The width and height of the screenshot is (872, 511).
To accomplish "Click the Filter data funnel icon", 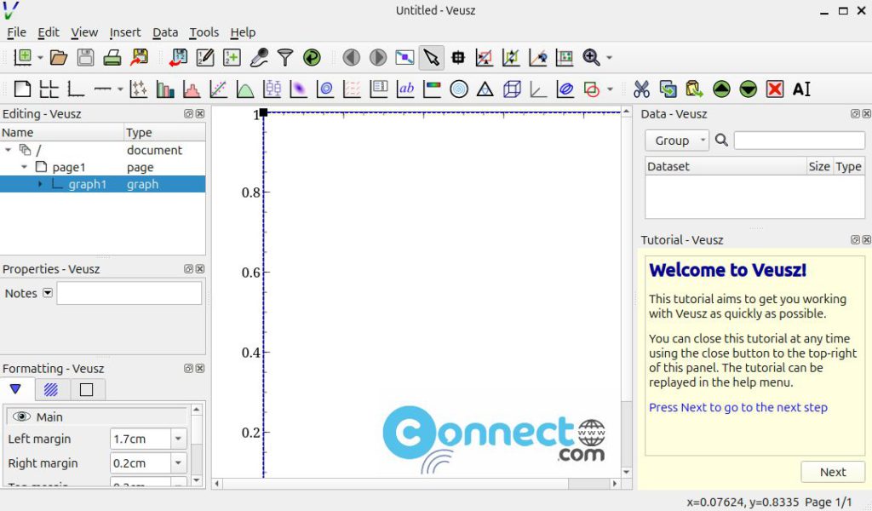I will [x=285, y=58].
